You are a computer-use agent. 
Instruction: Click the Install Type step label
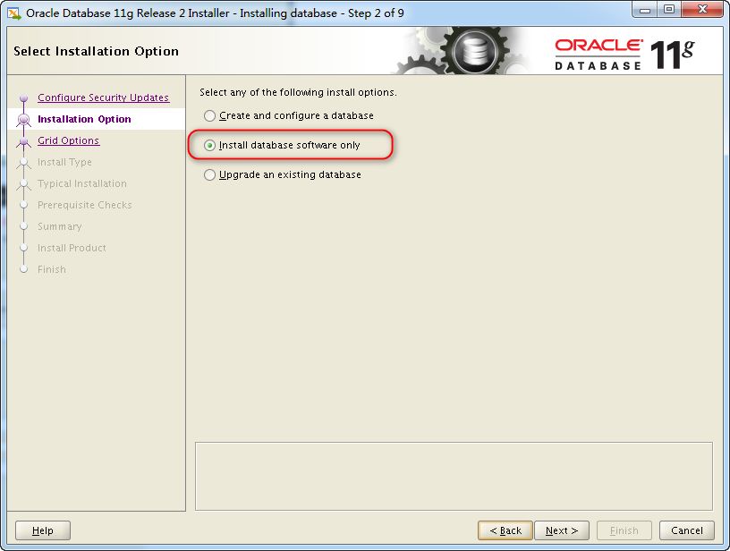point(64,162)
